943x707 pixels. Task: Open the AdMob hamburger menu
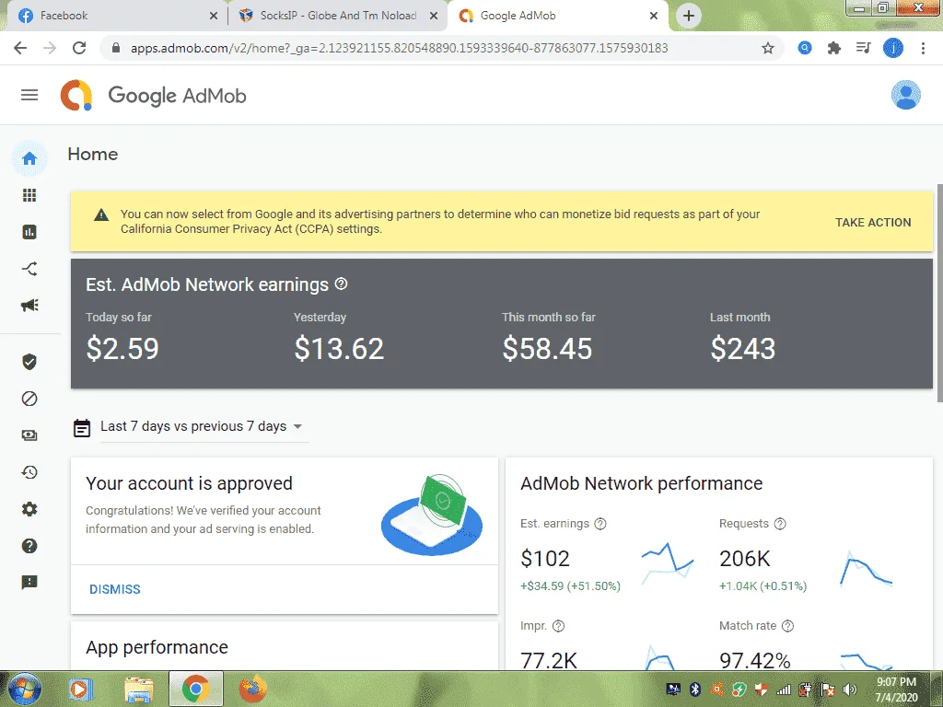click(29, 95)
